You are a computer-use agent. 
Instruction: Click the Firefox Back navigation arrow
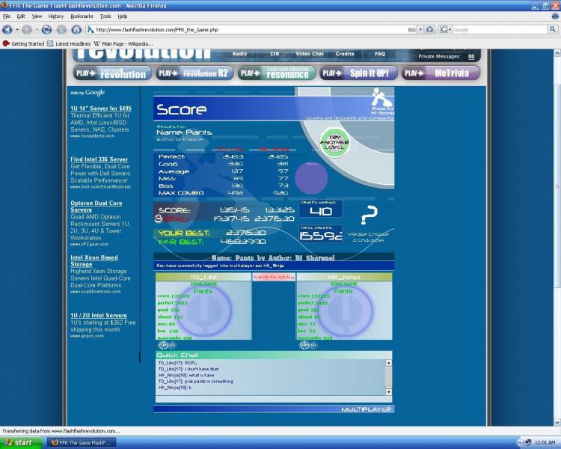pyautogui.click(x=7, y=30)
